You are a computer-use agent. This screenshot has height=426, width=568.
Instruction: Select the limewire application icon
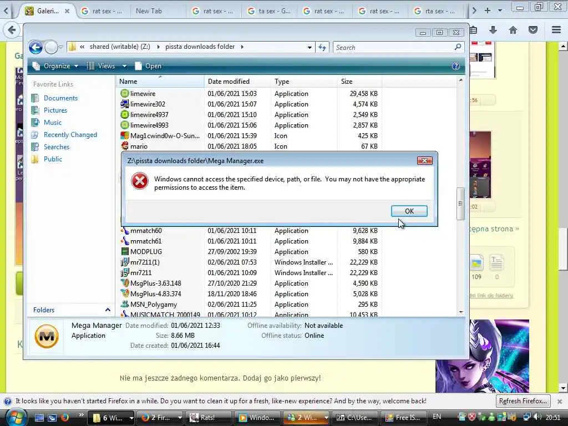tap(125, 93)
